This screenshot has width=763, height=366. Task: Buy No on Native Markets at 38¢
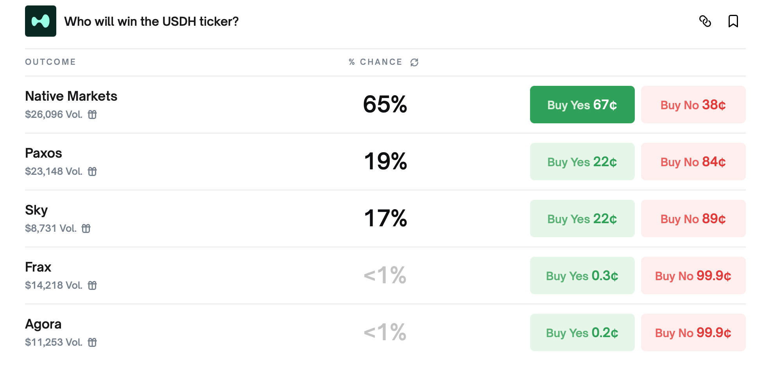(693, 105)
